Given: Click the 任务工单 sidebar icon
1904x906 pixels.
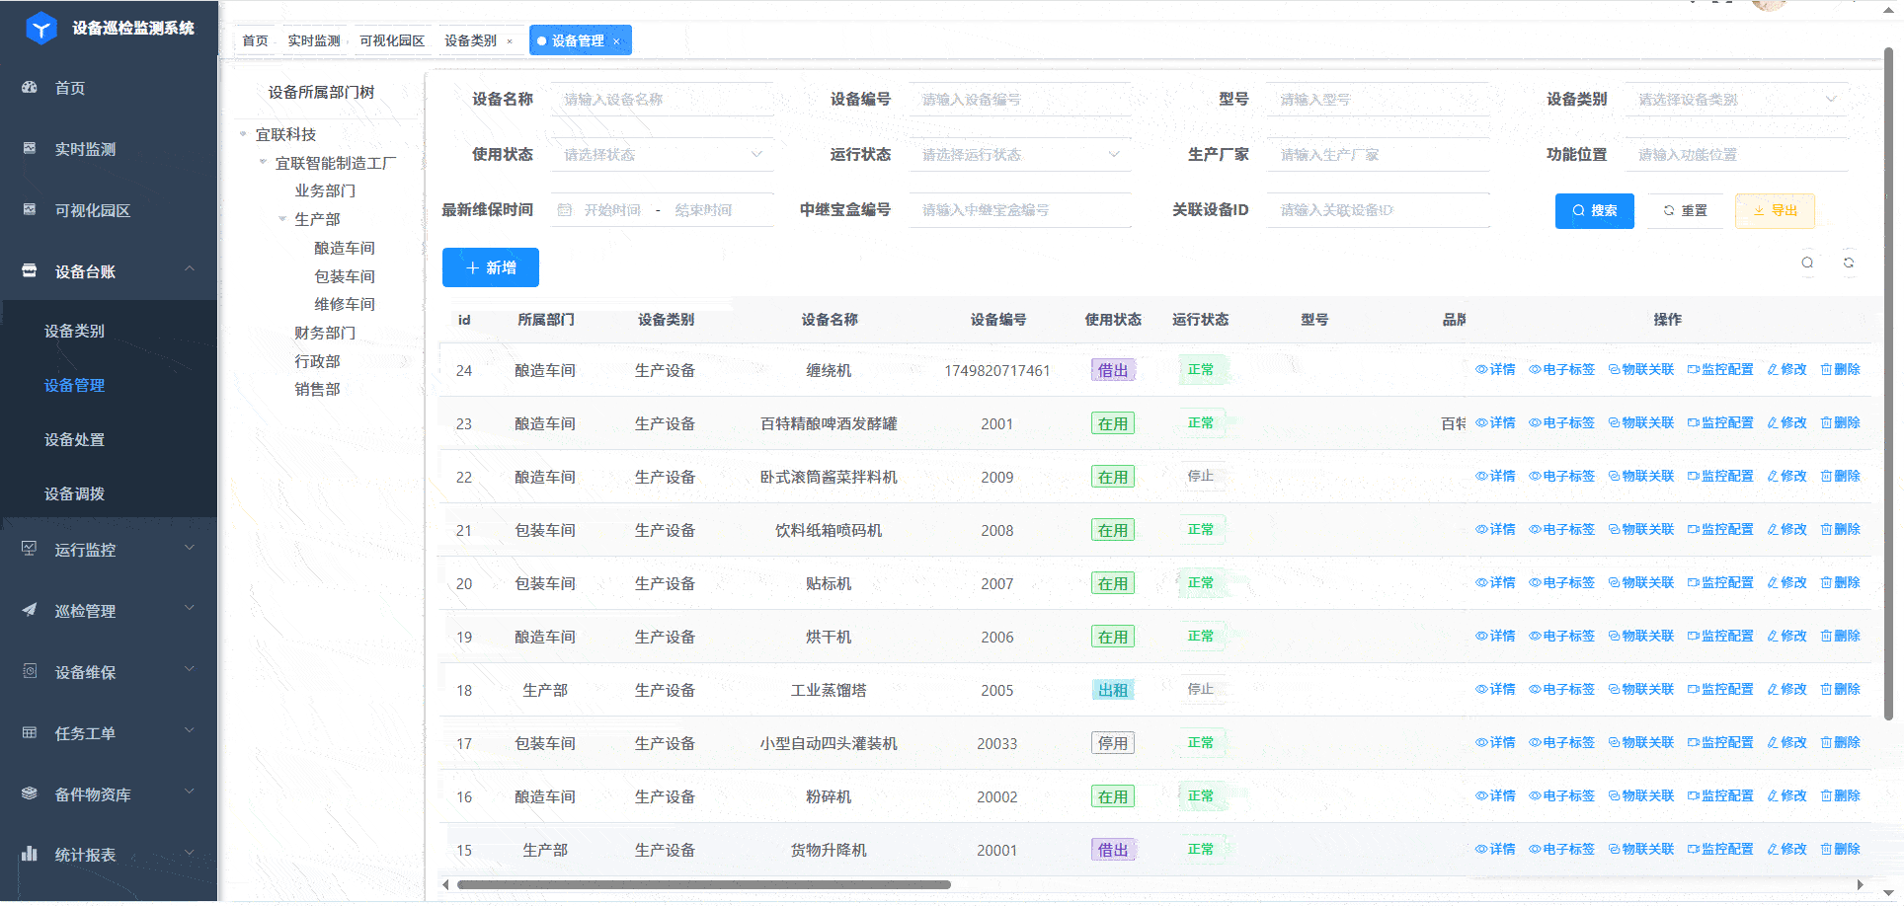Looking at the screenshot, I should click(30, 732).
